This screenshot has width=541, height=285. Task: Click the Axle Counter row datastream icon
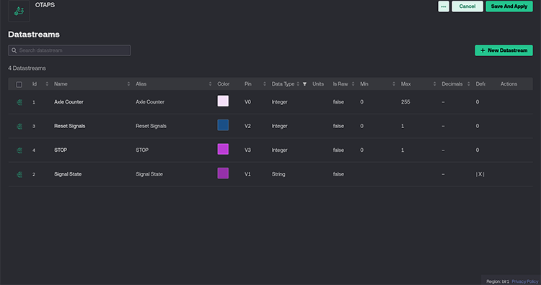point(19,102)
